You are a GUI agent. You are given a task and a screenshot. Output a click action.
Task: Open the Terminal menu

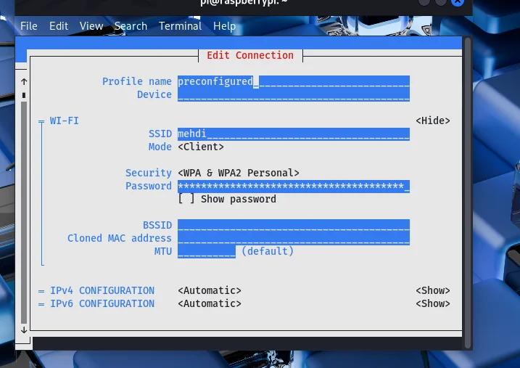180,26
